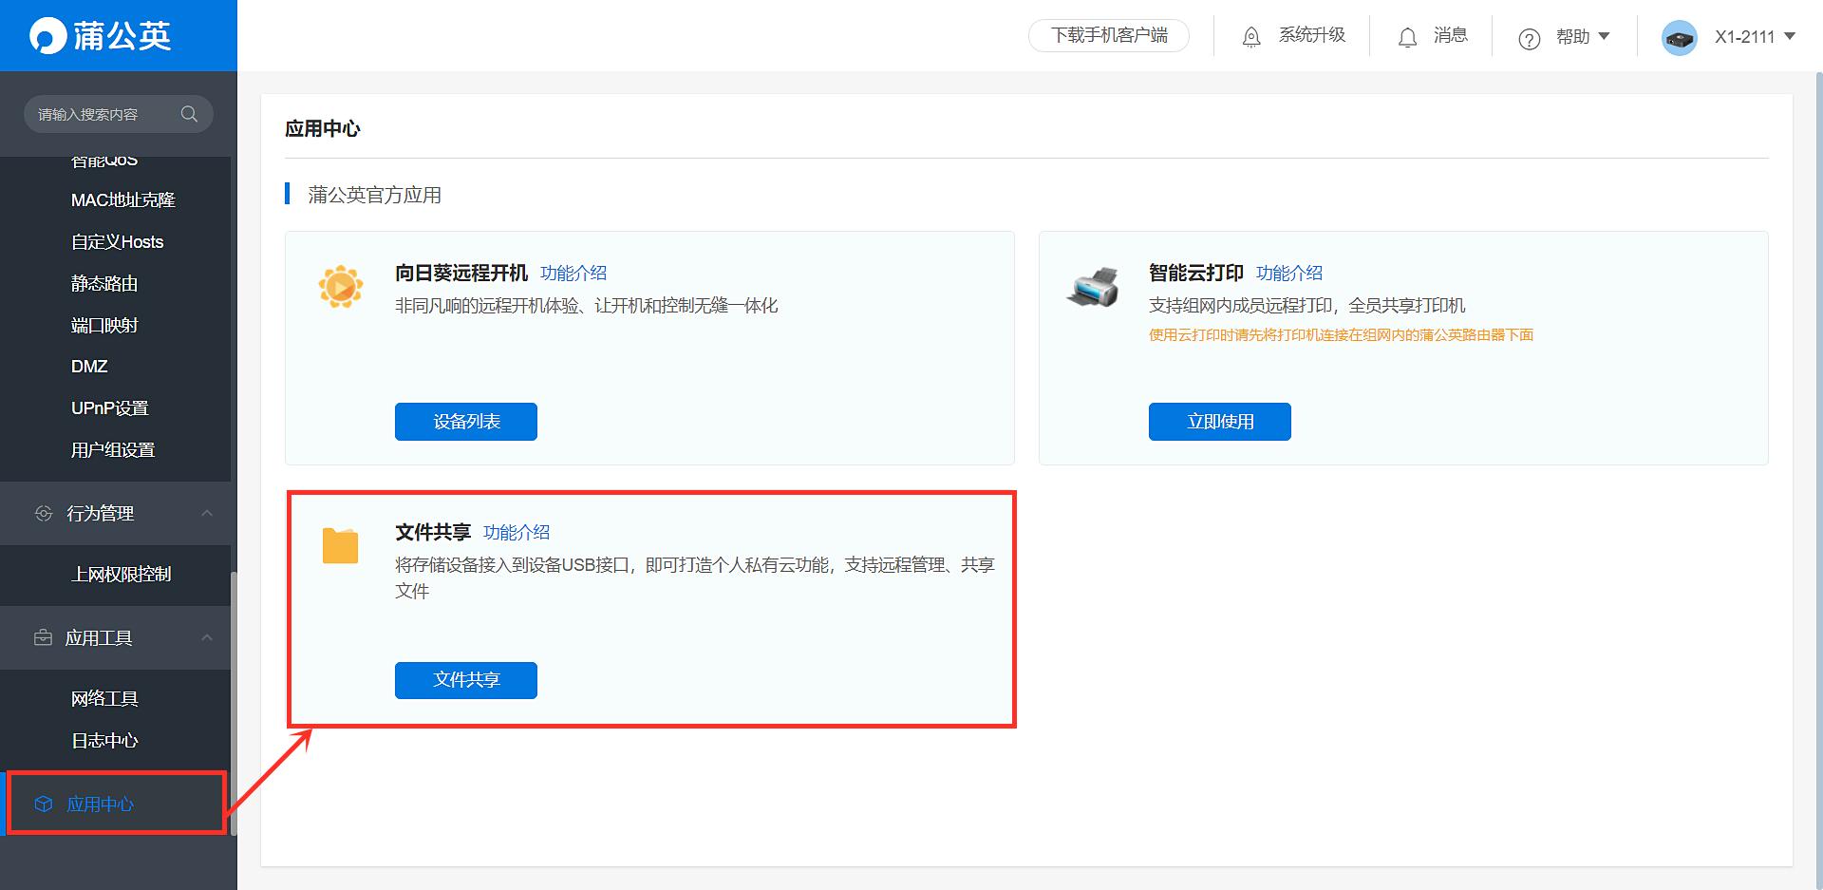Screen dimensions: 1823x890
Task: Click the X1-2111 device avatar icon
Action: point(1679,38)
